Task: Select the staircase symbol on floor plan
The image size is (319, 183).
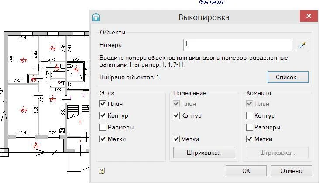Action: [x=73, y=110]
